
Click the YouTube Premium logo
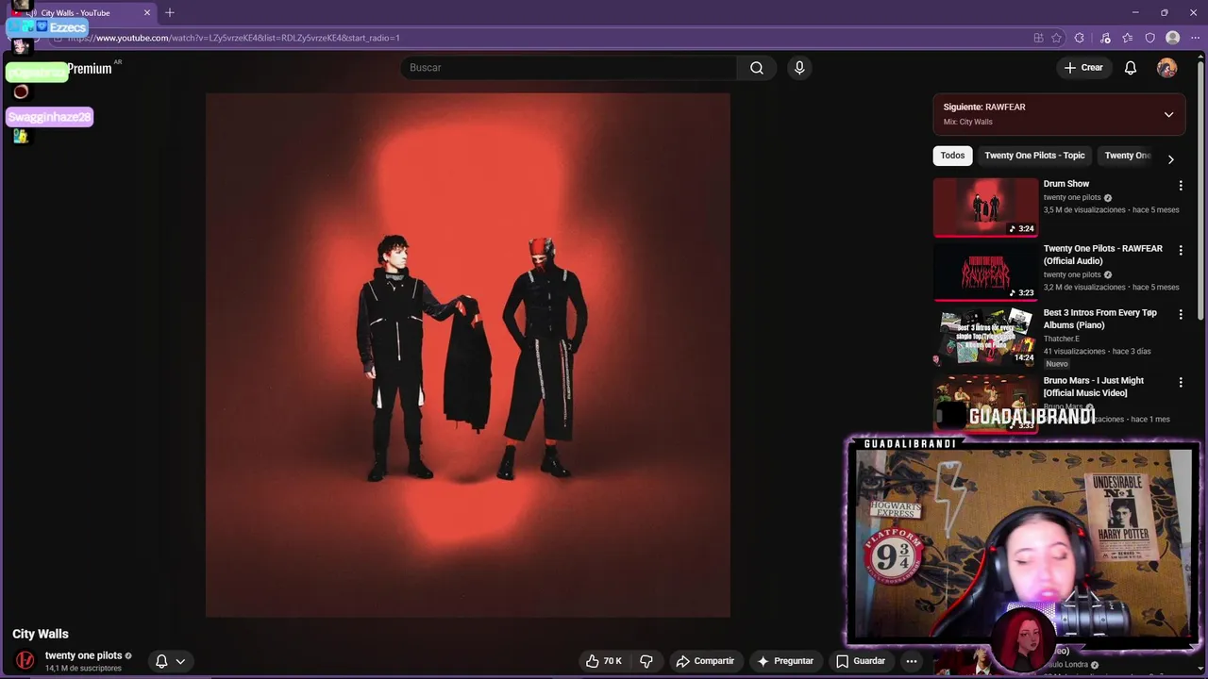click(89, 69)
